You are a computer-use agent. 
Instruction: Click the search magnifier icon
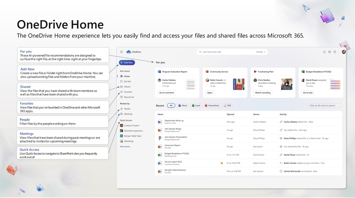[200, 52]
